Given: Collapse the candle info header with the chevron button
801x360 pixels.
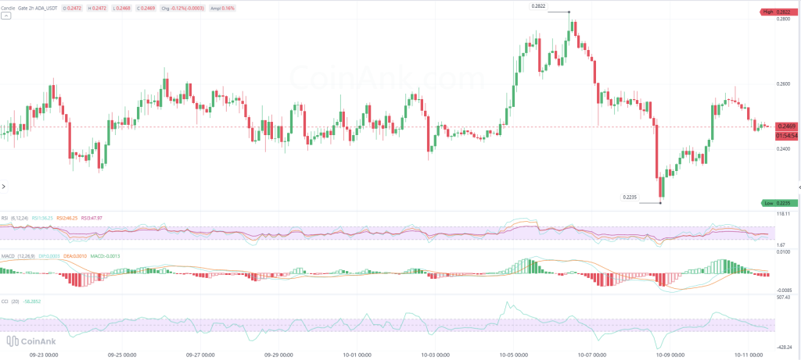Looking at the screenshot, I should [x=6, y=16].
